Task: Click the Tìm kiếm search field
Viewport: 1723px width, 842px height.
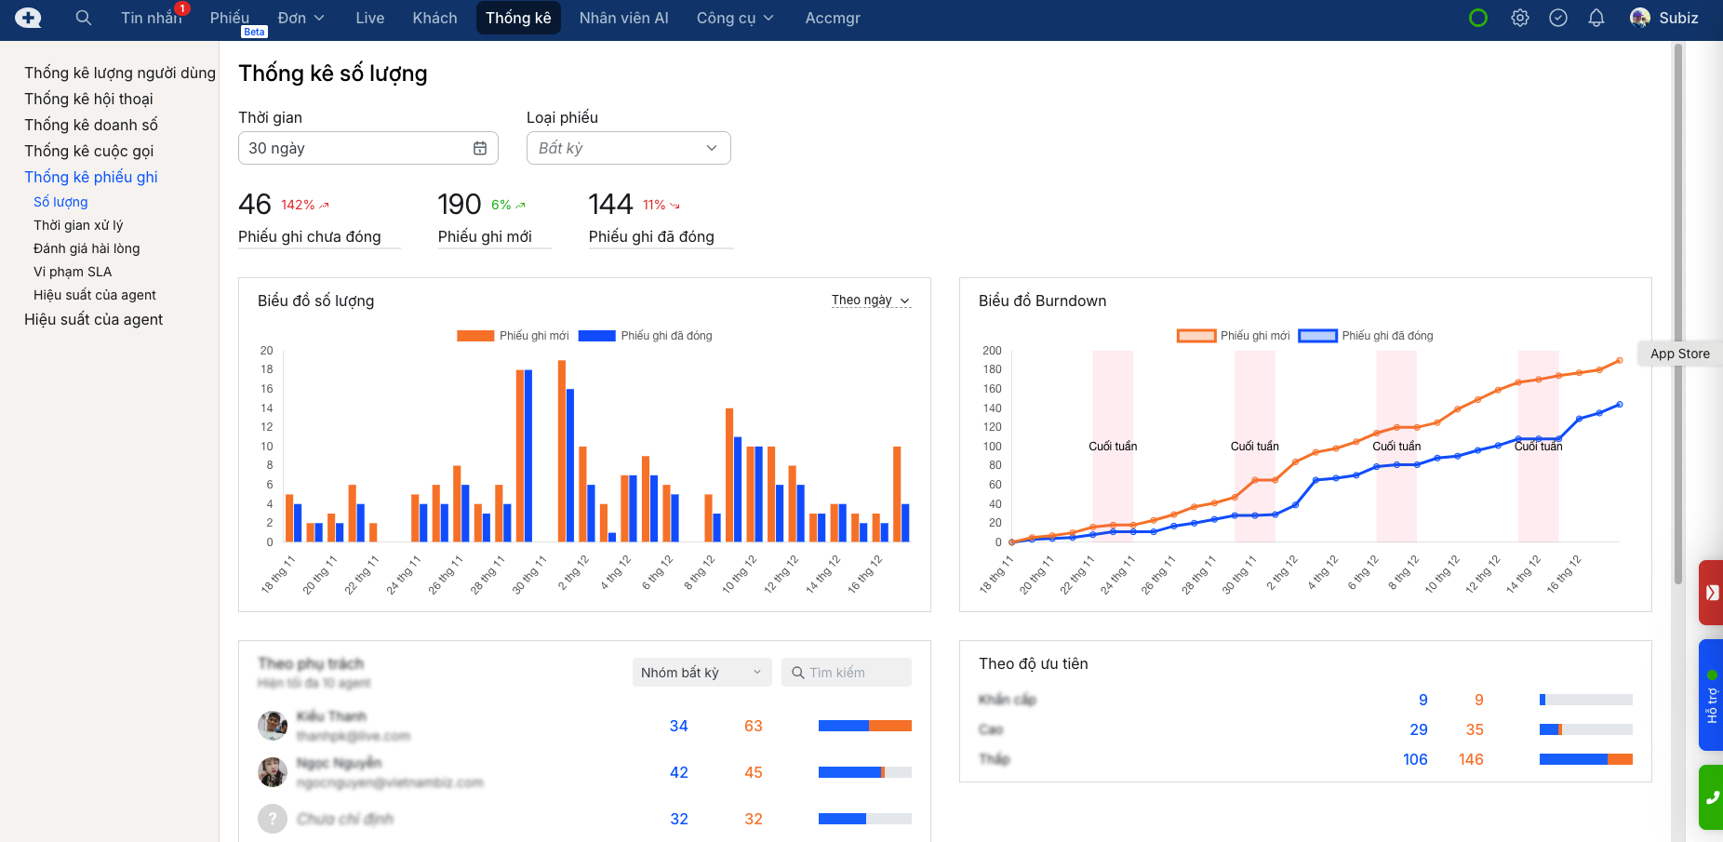Action: coord(847,673)
